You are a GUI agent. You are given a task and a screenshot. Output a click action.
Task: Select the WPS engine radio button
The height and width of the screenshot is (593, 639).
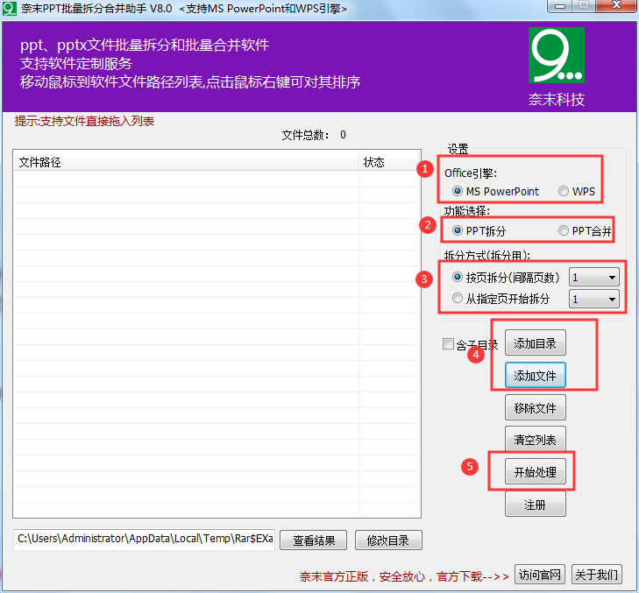tap(564, 191)
